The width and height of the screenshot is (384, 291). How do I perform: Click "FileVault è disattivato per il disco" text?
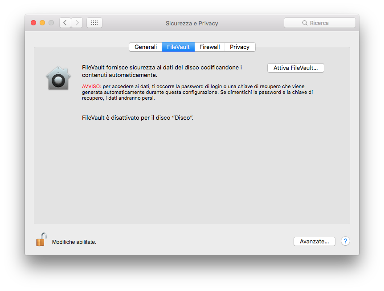pyautogui.click(x=138, y=118)
